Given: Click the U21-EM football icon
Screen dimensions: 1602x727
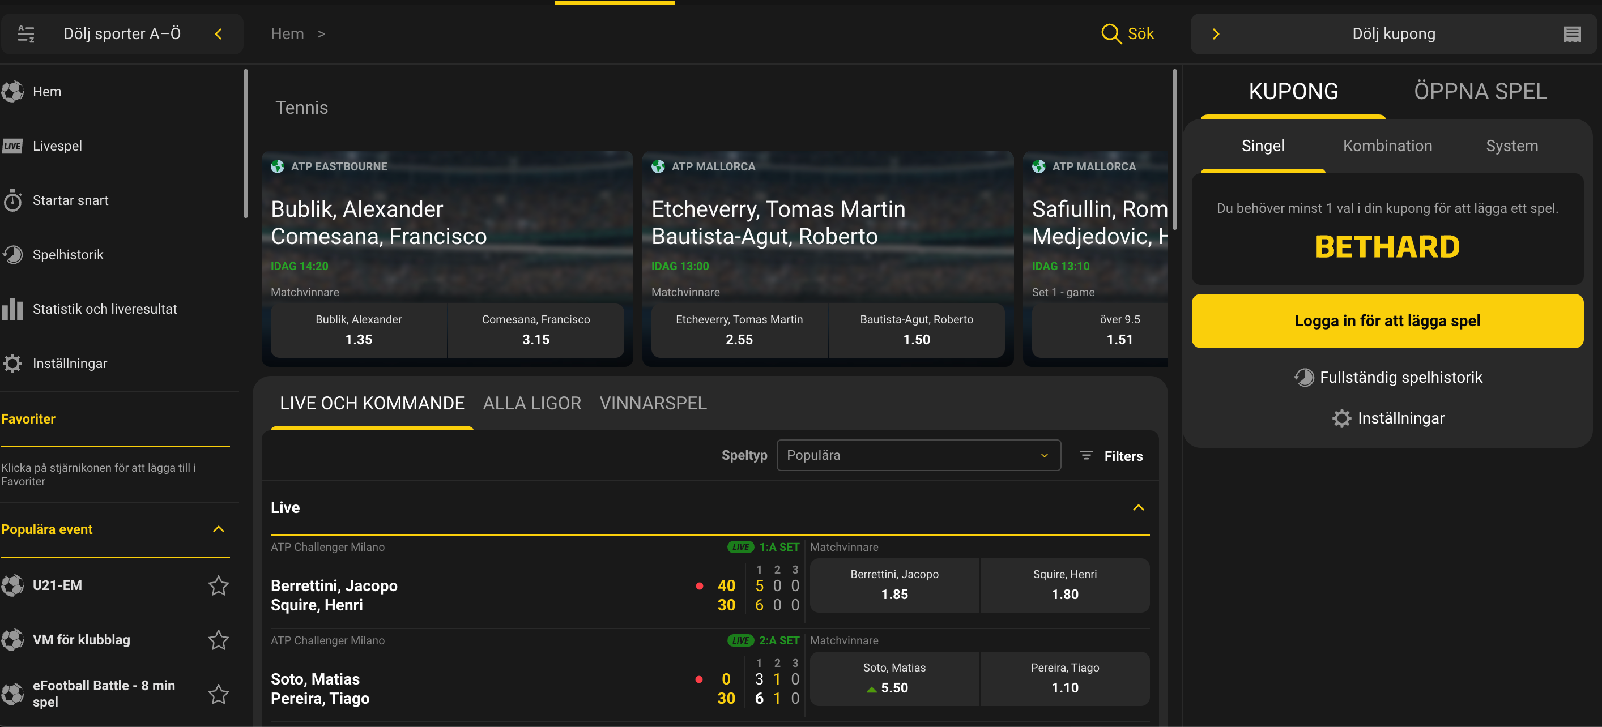Looking at the screenshot, I should click(x=12, y=585).
